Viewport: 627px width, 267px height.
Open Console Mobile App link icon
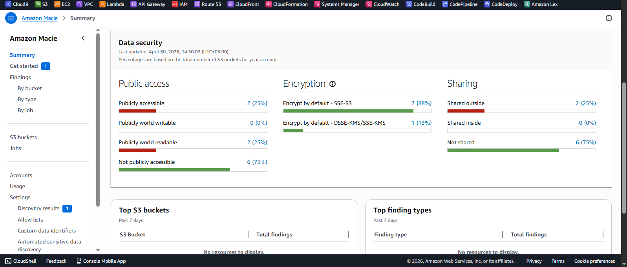[79, 261]
